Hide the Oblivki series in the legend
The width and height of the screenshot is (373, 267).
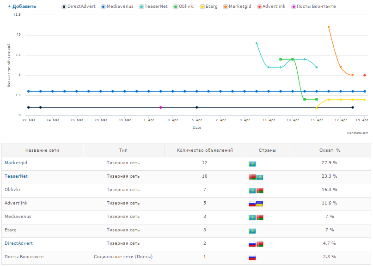pyautogui.click(x=184, y=6)
